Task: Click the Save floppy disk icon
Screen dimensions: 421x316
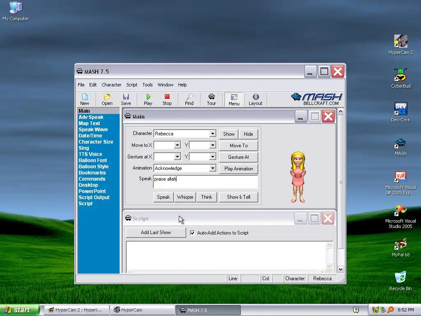Action: [x=126, y=99]
